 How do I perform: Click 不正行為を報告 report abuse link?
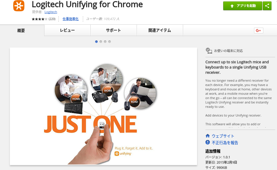coord(225,143)
